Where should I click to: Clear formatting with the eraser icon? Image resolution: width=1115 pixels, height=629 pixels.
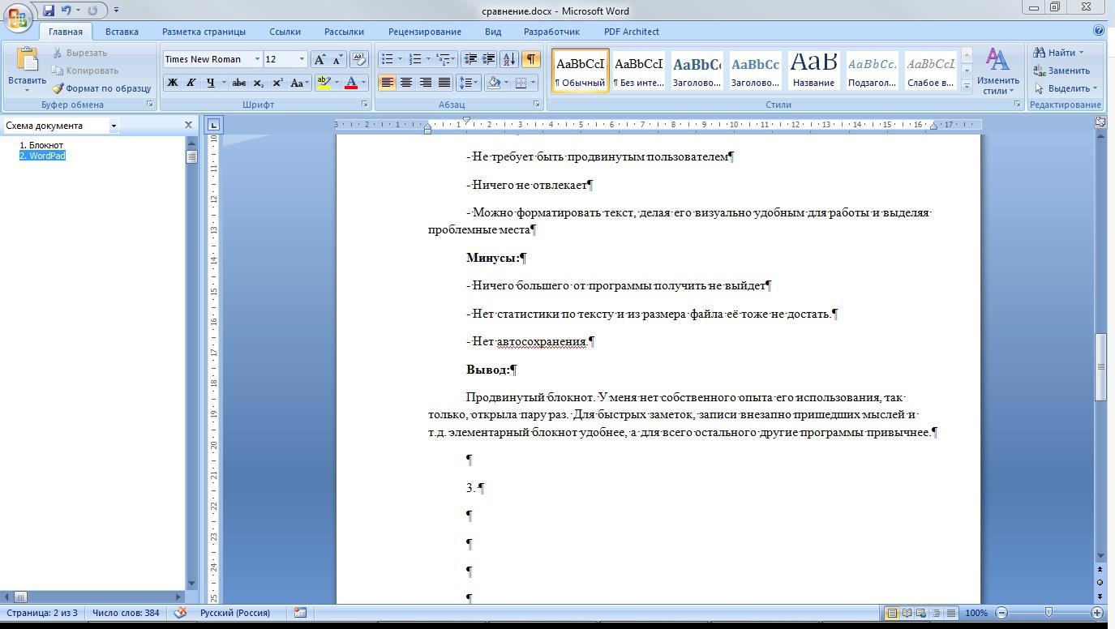(359, 59)
